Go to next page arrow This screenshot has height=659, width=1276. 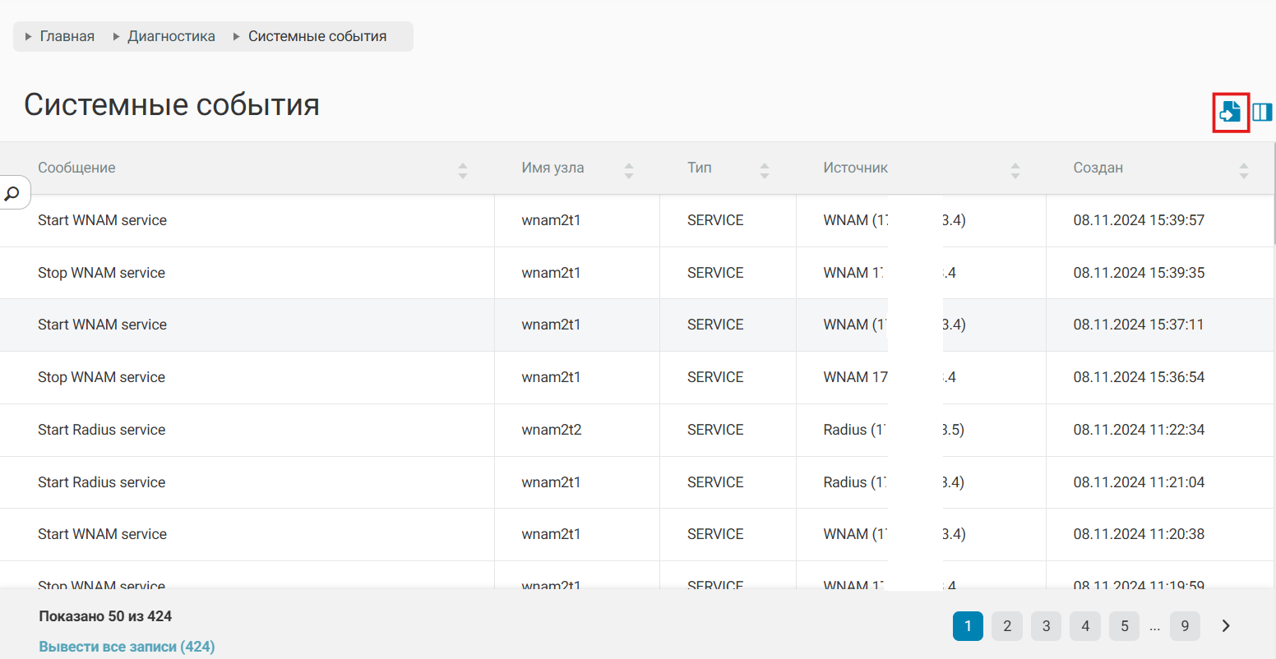(x=1225, y=626)
